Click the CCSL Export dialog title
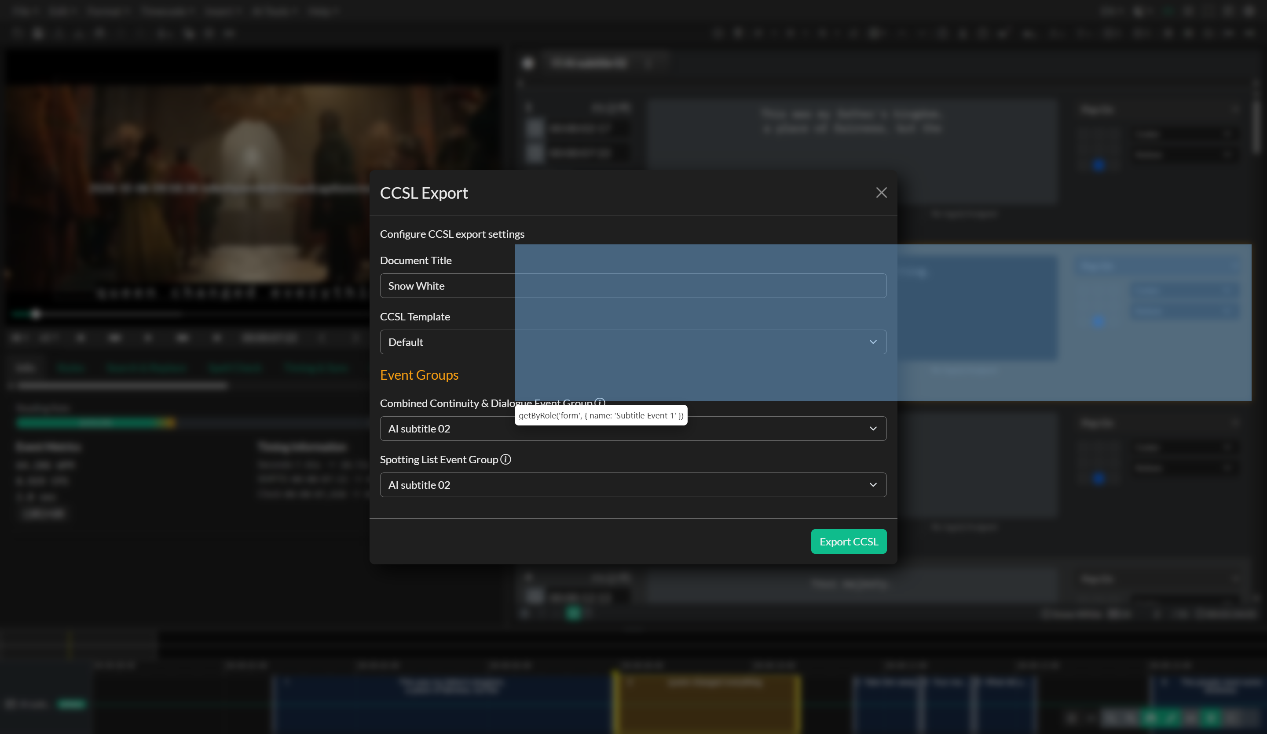Viewport: 1267px width, 734px height. 424,193
